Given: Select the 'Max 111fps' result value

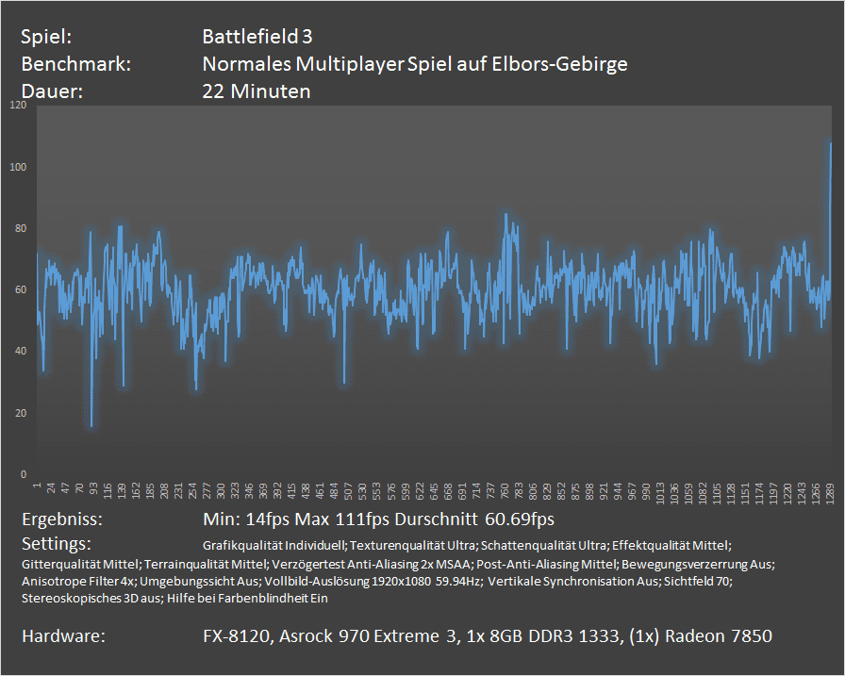Looking at the screenshot, I should [342, 519].
